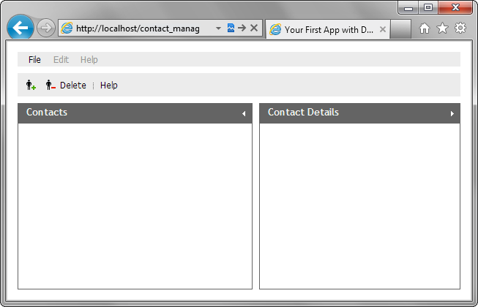The image size is (478, 307).
Task: Close the Your First App tab
Action: click(383, 29)
